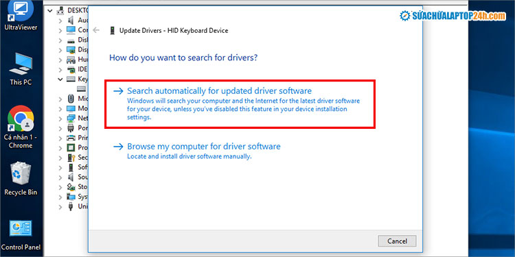
Task: Select the audio speaker icon in Device Manager
Action: [71, 21]
